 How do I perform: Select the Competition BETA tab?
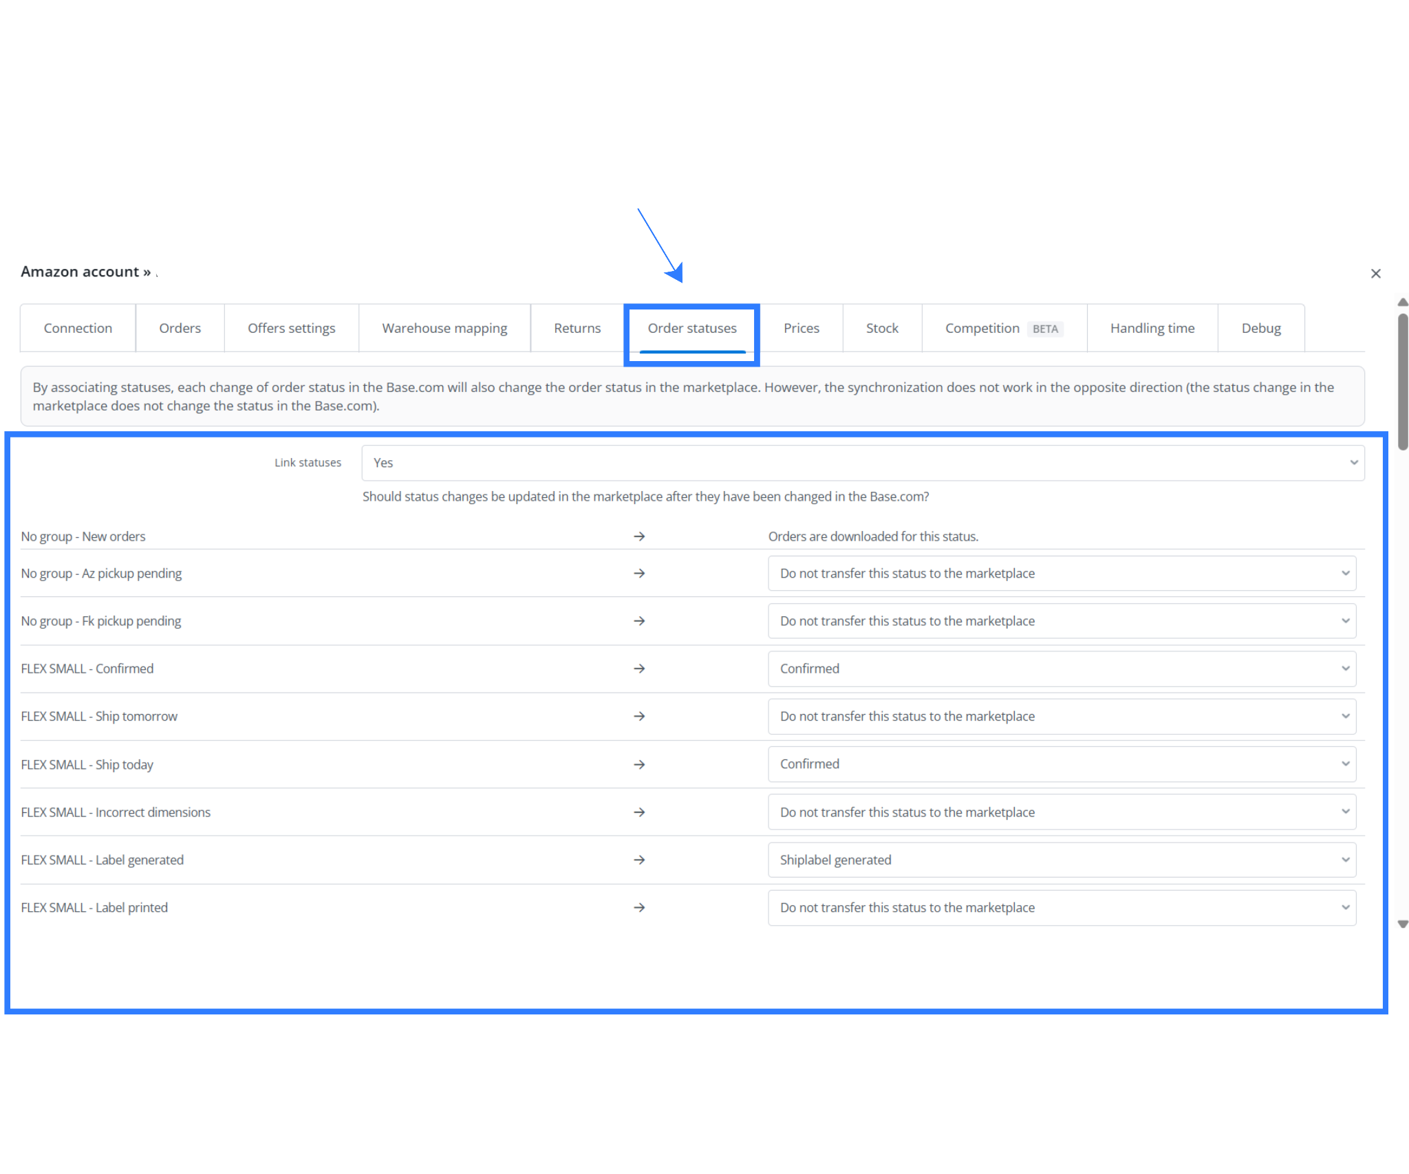[x=1003, y=328]
